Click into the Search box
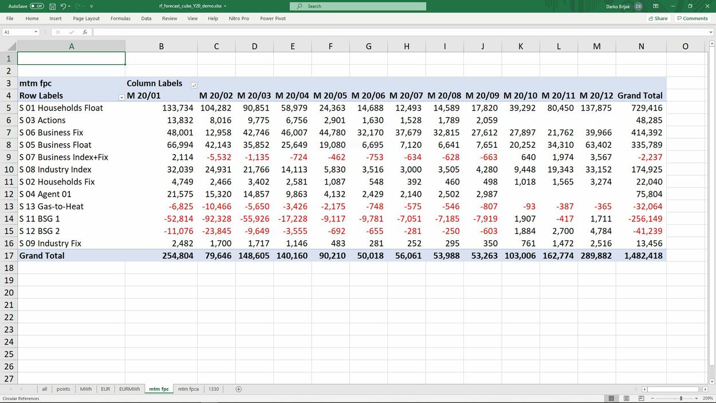The width and height of the screenshot is (716, 403). coord(358,6)
